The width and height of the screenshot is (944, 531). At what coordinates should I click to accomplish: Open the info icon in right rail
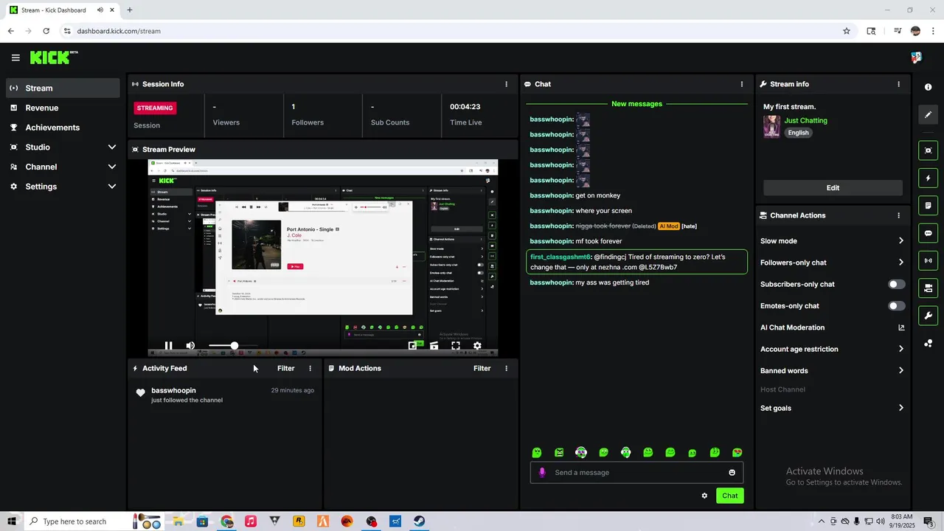pyautogui.click(x=928, y=87)
